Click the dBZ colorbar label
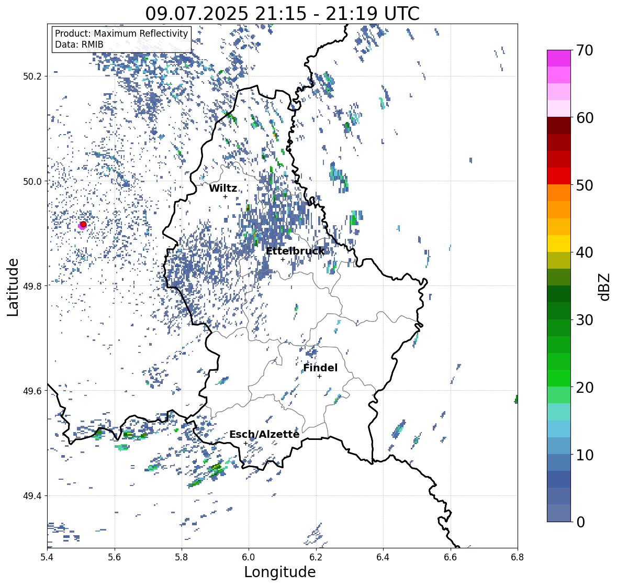 pos(605,286)
